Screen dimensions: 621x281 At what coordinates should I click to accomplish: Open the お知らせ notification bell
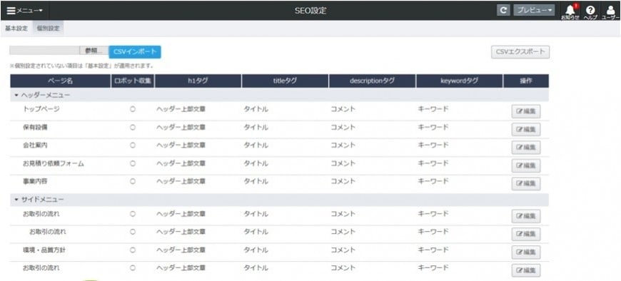click(x=570, y=12)
